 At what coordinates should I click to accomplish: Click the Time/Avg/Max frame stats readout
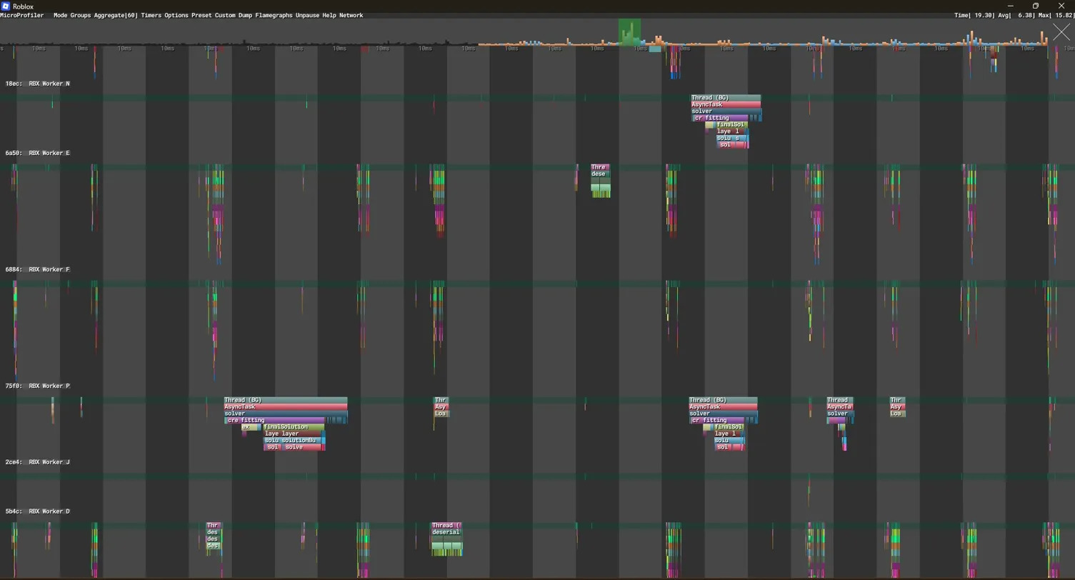click(1014, 15)
